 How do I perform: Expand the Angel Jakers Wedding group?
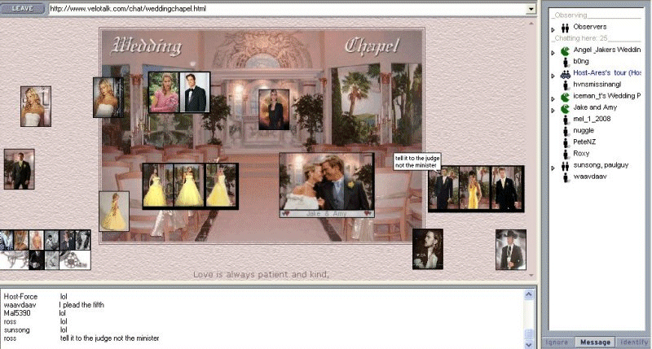(x=553, y=51)
